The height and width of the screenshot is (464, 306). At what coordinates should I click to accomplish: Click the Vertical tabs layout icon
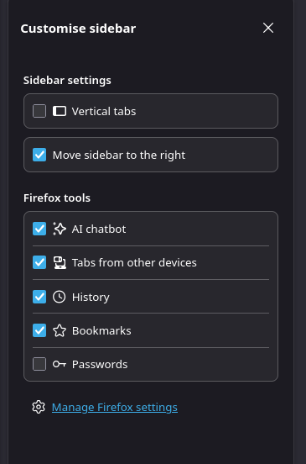pyautogui.click(x=60, y=111)
